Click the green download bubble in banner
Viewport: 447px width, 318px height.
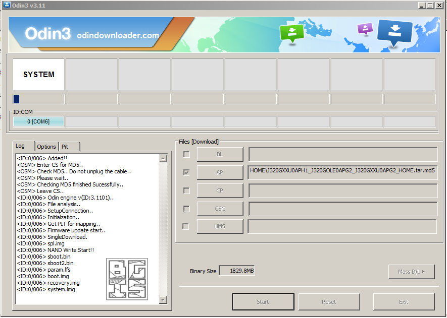291,33
